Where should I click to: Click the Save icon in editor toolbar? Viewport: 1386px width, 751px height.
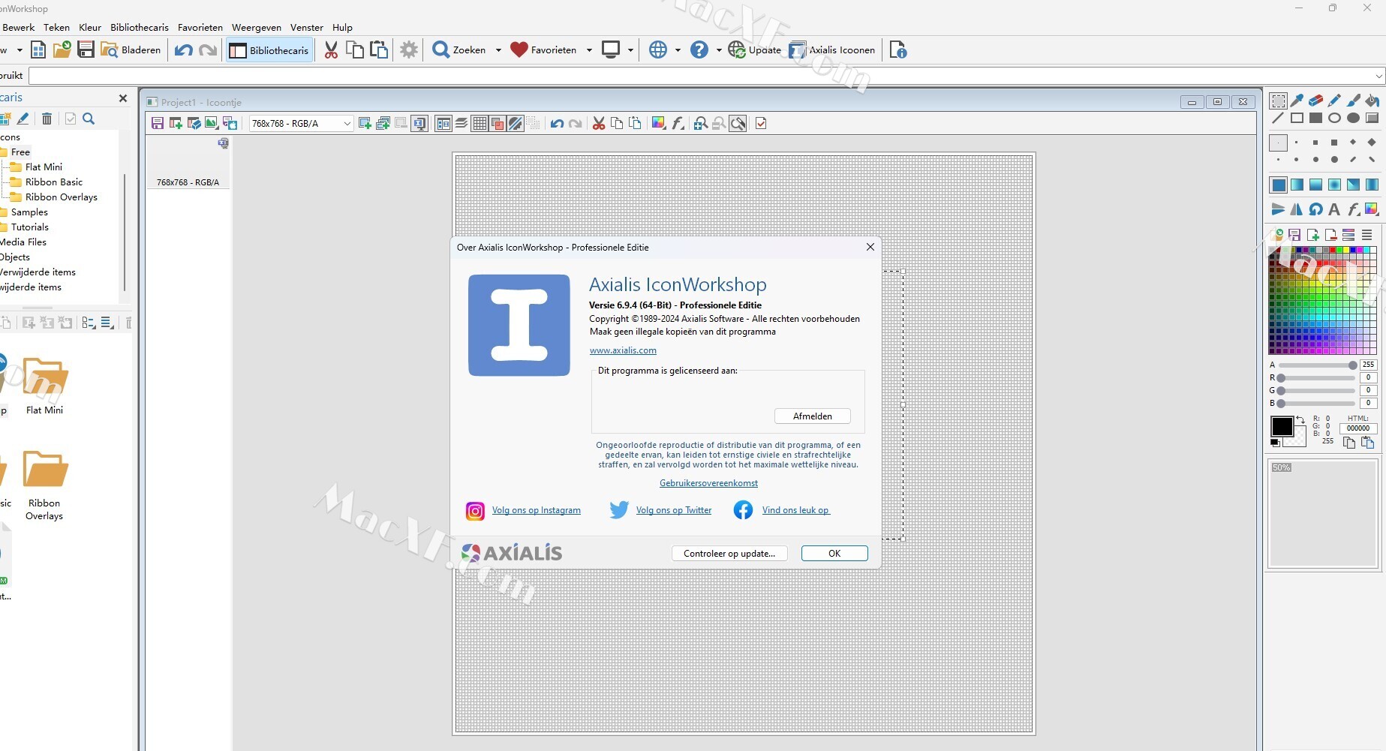point(158,124)
